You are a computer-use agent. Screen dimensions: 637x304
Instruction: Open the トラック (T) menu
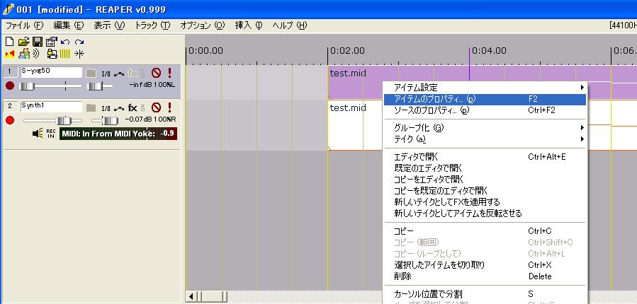152,25
